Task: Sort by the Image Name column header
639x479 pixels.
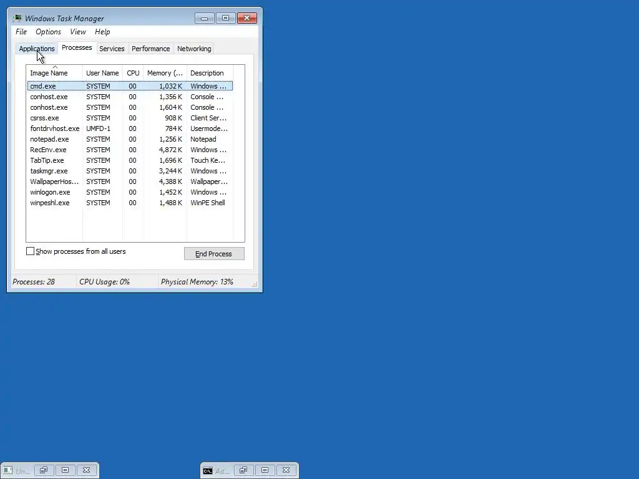Action: 55,73
